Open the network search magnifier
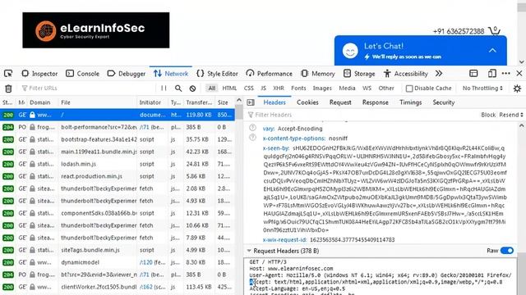This screenshot has height=295, width=526. (178, 88)
